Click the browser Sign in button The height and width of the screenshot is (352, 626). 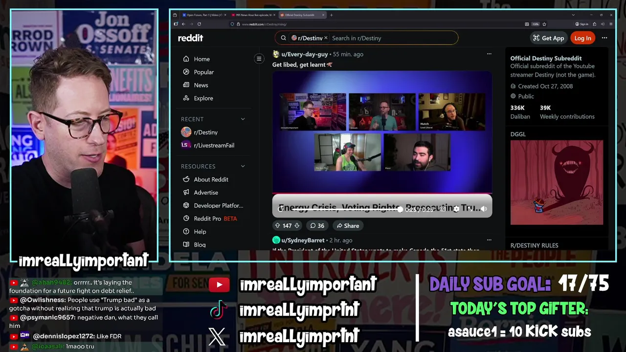click(x=582, y=24)
